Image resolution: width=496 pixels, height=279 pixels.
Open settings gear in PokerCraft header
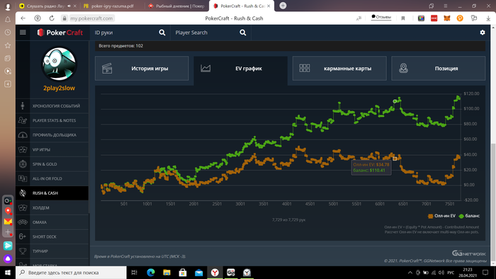pyautogui.click(x=483, y=33)
